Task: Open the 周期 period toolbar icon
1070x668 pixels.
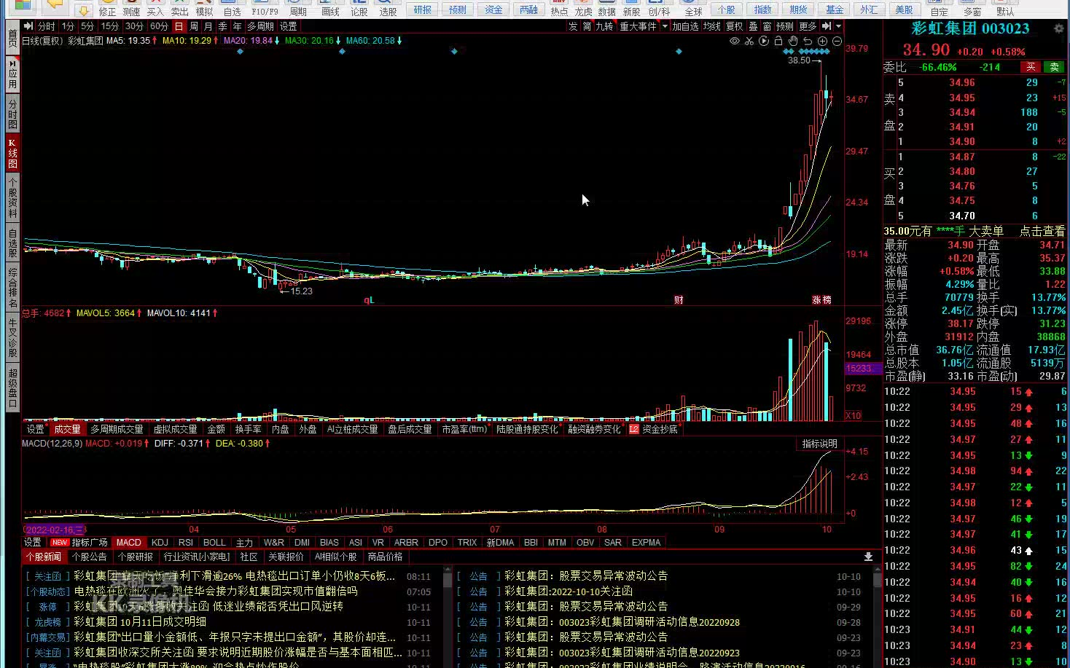Action: [298, 9]
